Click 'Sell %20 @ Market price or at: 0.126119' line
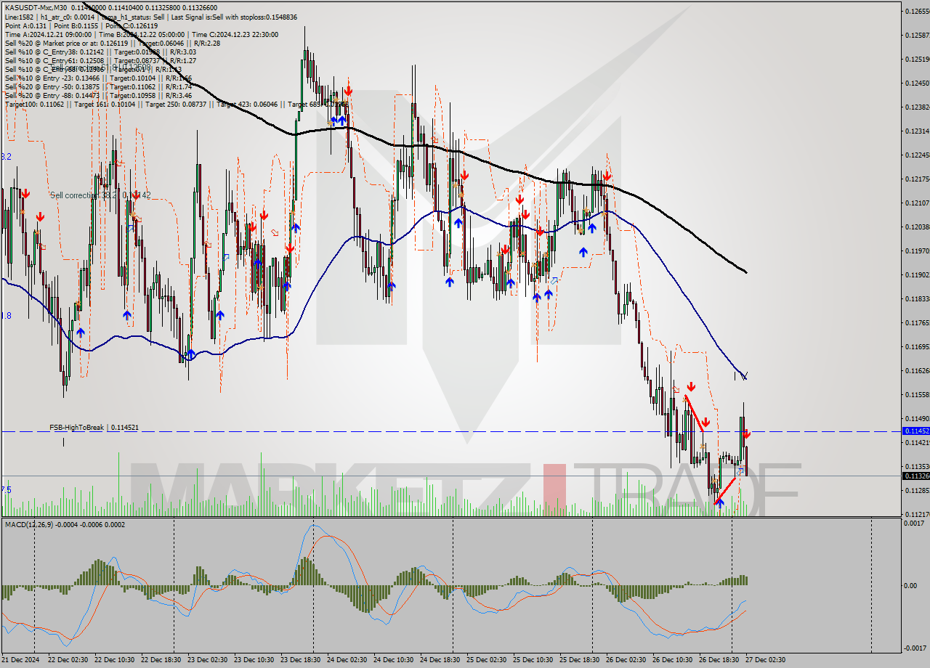Image resolution: width=930 pixels, height=668 pixels. coord(113,43)
